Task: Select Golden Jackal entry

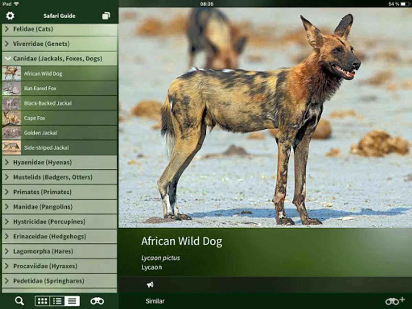Action: pos(59,133)
